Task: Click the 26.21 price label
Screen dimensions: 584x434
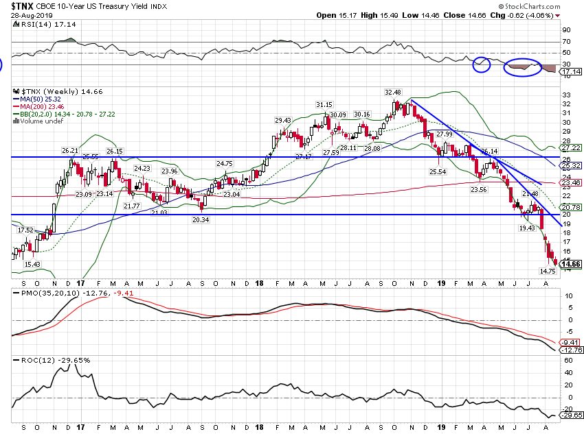Action: tap(70, 150)
